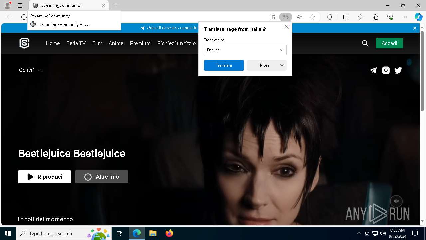This screenshot has width=426, height=240.
Task: Open the taskbar volume icon
Action: pyautogui.click(x=383, y=233)
